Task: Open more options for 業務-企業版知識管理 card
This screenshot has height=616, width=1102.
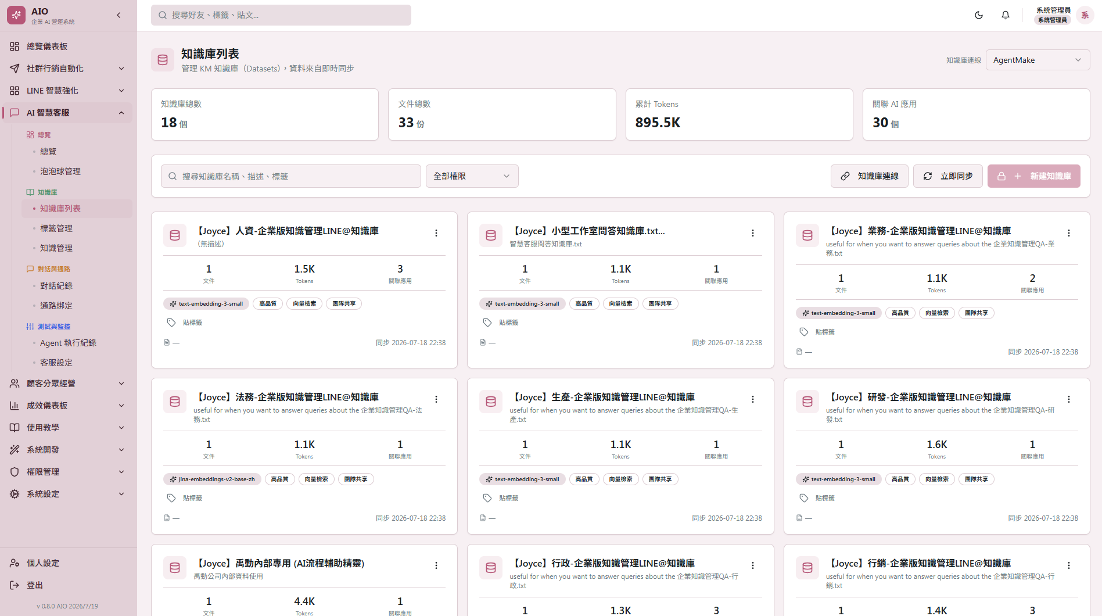Action: [x=1069, y=233]
